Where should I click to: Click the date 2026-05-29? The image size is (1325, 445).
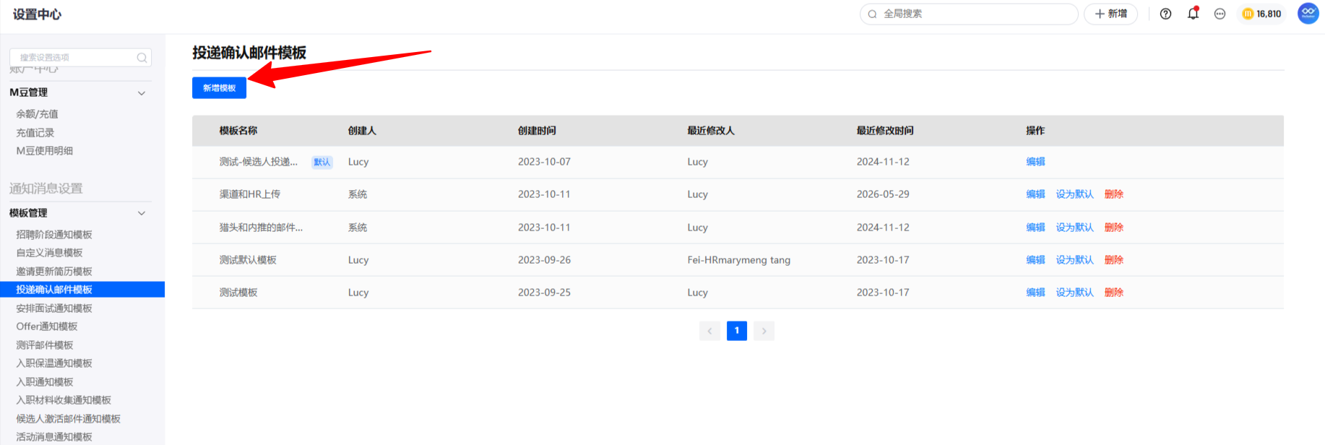point(883,194)
